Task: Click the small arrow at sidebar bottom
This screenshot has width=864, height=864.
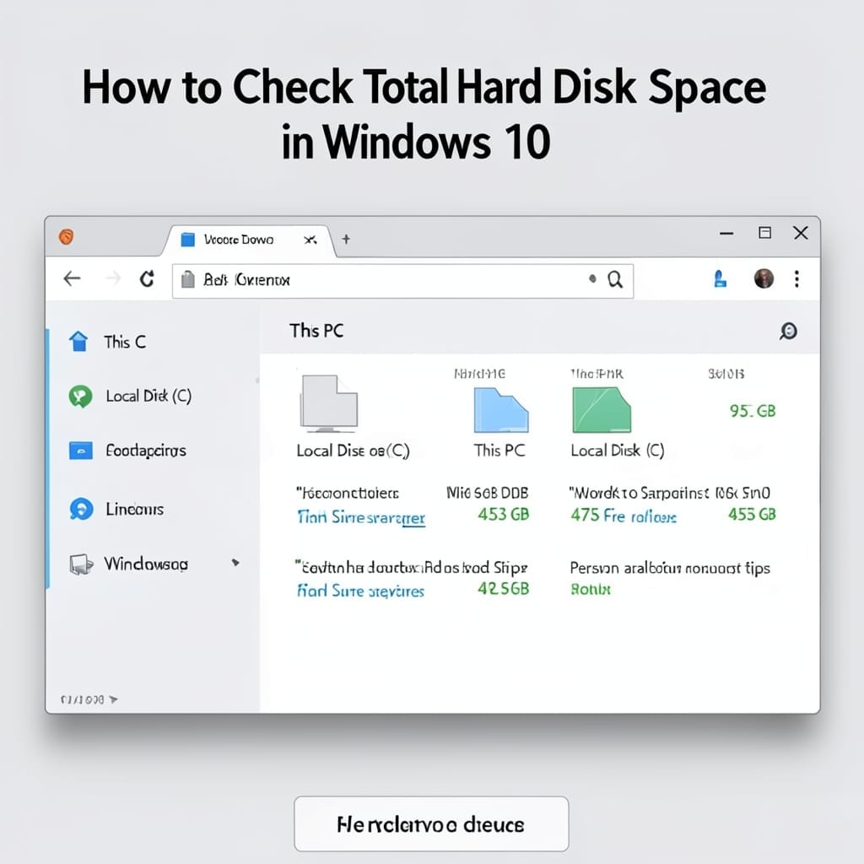Action: (x=114, y=699)
